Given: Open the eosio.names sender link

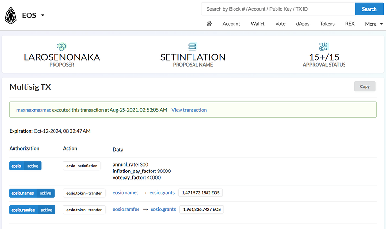Looking at the screenshot, I should [125, 193].
